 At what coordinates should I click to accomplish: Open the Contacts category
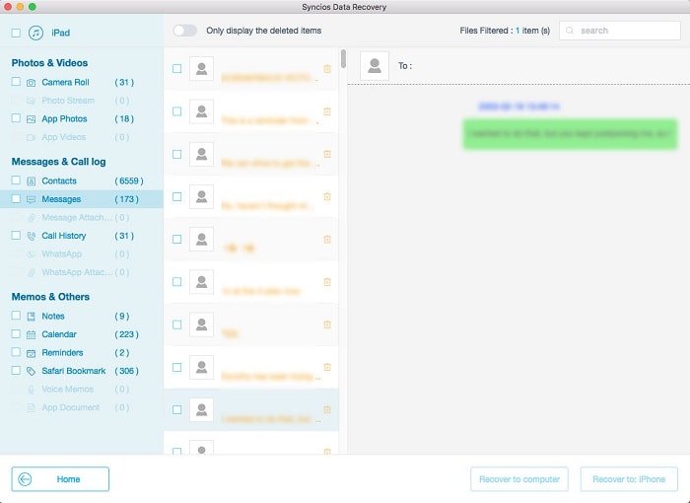59,181
